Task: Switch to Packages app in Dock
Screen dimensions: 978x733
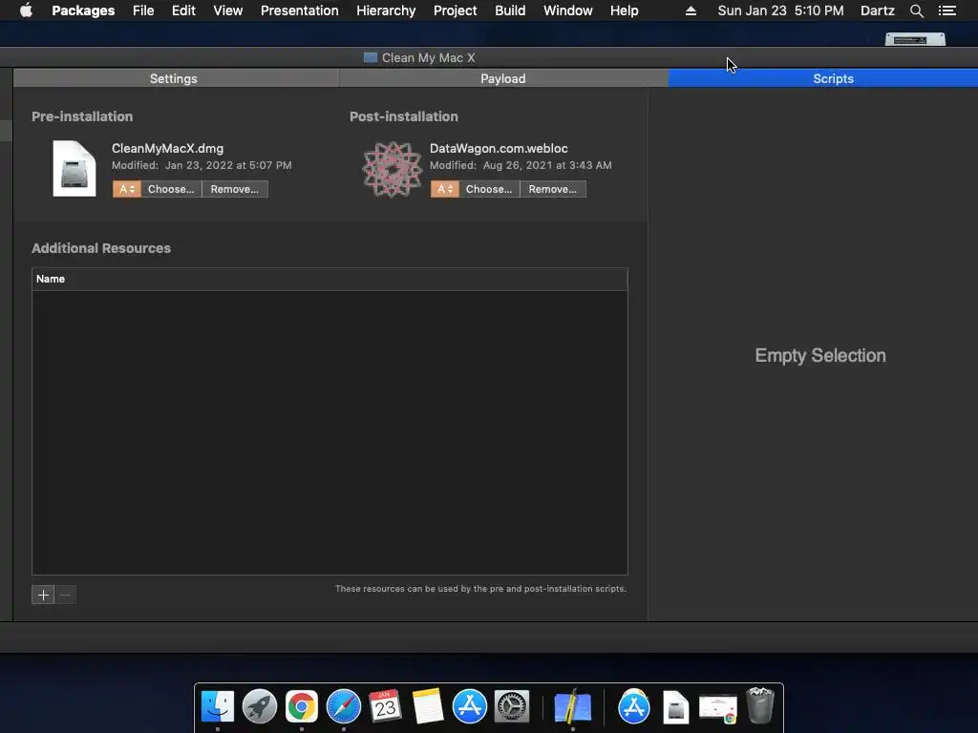Action: [x=573, y=706]
